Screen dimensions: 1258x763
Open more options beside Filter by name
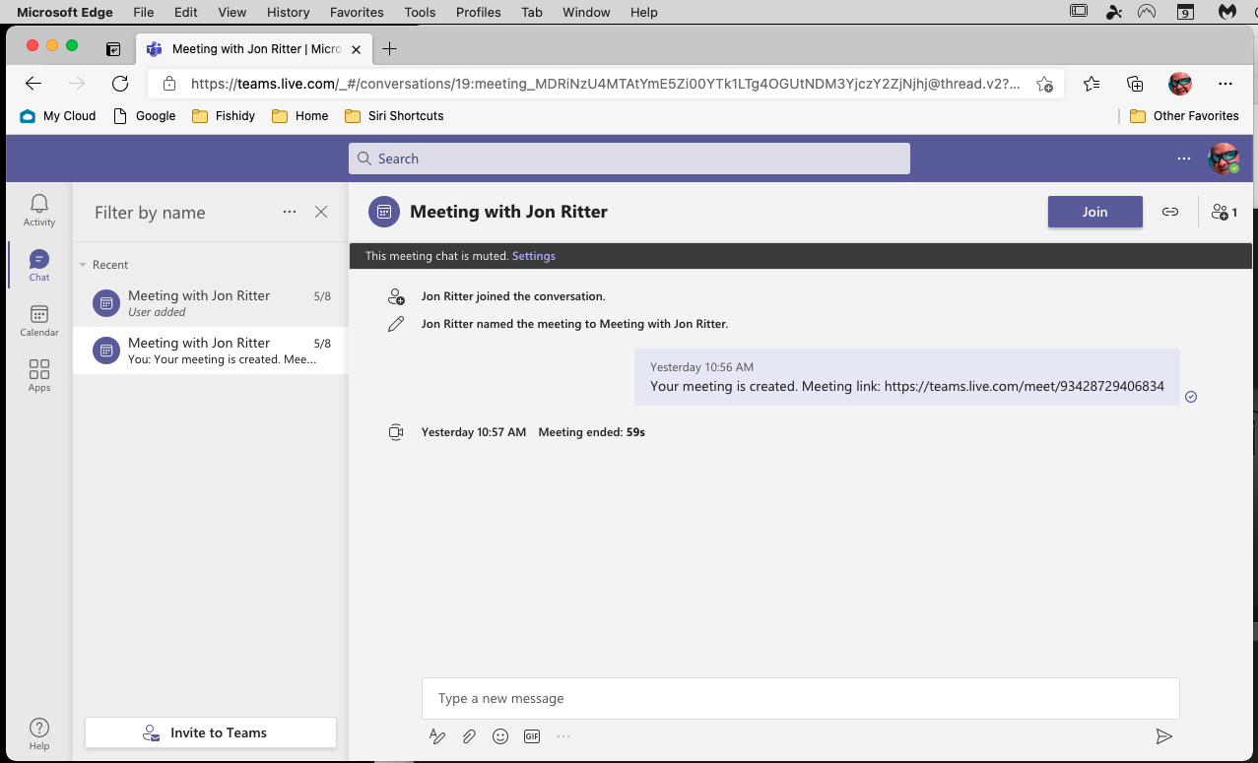[x=290, y=212]
